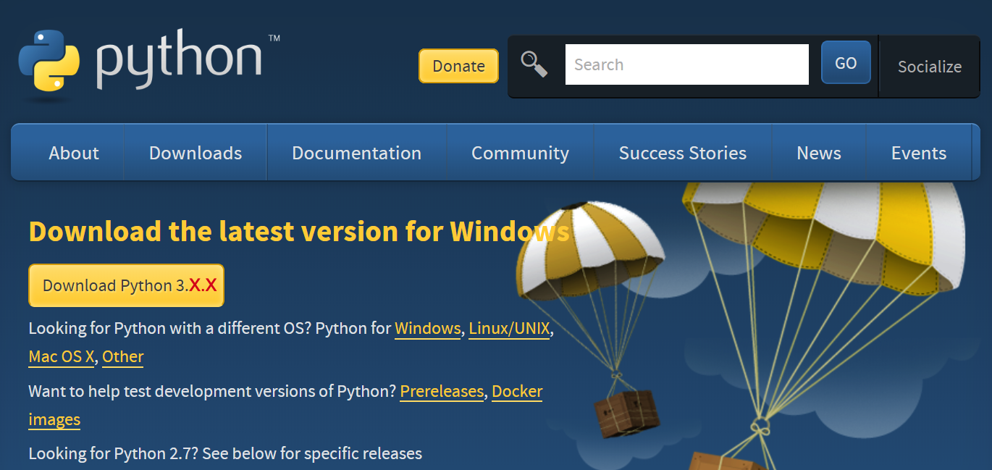Follow the Linux/UNIX download link
This screenshot has height=470, width=992.
coord(509,328)
